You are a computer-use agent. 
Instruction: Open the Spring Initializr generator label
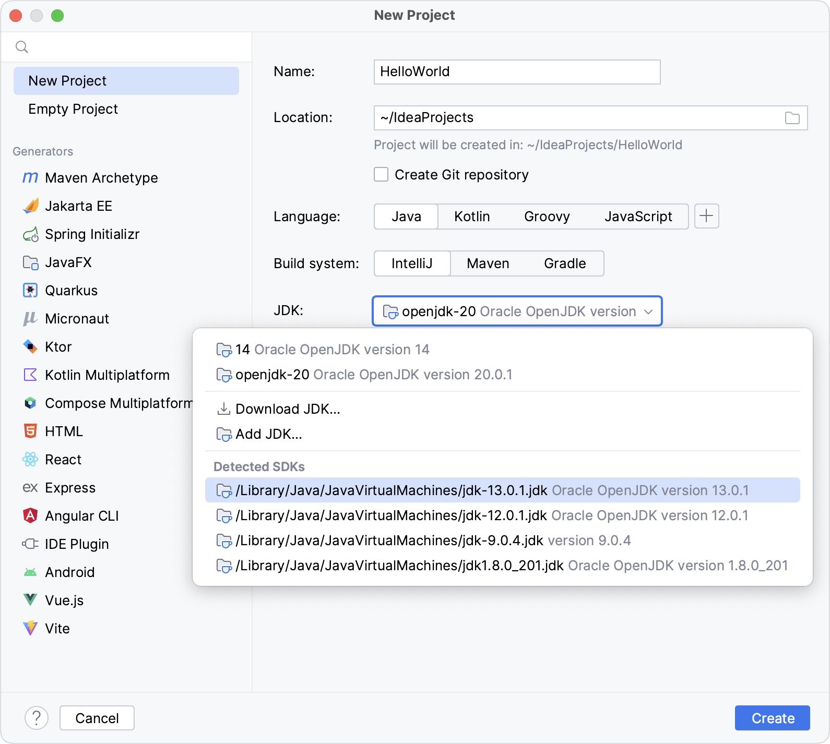coord(92,234)
